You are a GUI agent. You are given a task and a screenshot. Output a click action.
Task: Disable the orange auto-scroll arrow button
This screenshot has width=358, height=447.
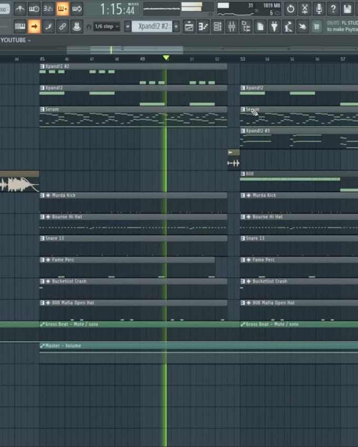pos(34,26)
